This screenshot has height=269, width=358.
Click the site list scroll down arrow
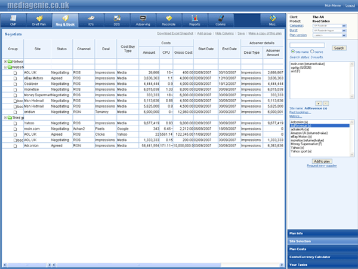pos(352,155)
